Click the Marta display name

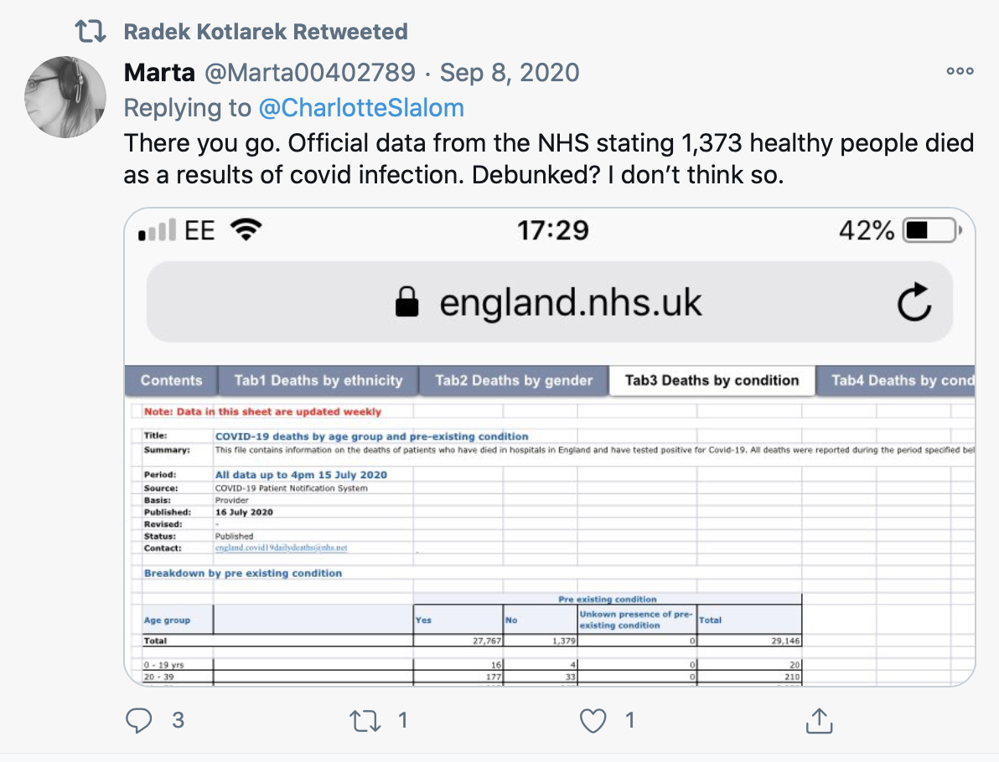(x=159, y=73)
